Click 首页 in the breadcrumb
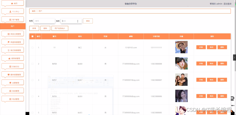236x115 pixels. tap(34, 11)
